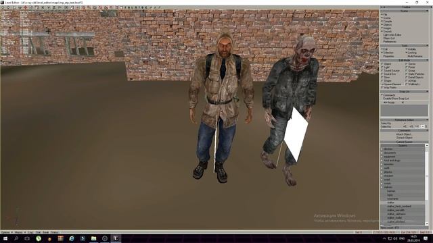Click Enable/Show Snap List
This screenshot has height=243, width=433.
pos(396,99)
